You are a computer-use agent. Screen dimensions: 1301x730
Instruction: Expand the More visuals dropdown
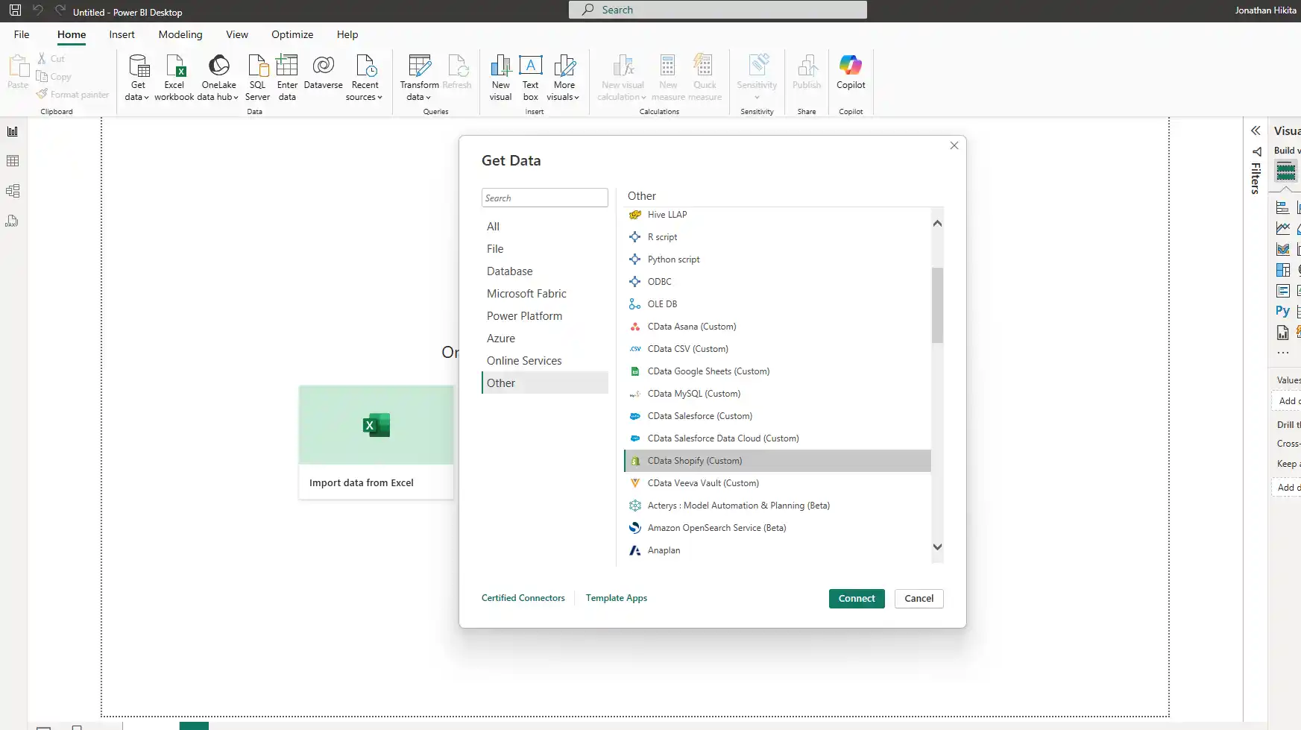pos(564,97)
